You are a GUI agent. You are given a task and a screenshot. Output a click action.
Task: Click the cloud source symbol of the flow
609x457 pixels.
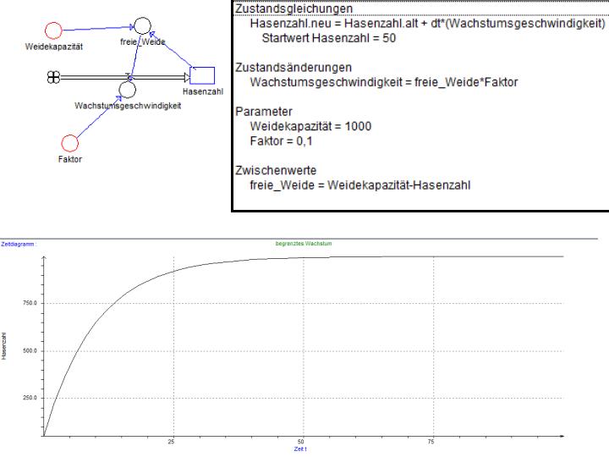point(53,77)
